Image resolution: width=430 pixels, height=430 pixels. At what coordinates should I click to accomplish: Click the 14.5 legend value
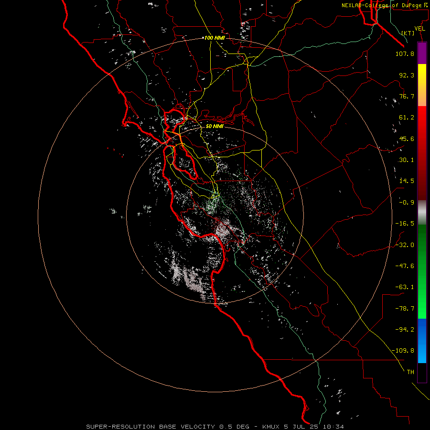[407, 181]
